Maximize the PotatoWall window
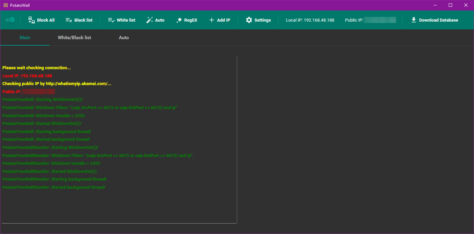The height and width of the screenshot is (234, 474). [x=450, y=5]
